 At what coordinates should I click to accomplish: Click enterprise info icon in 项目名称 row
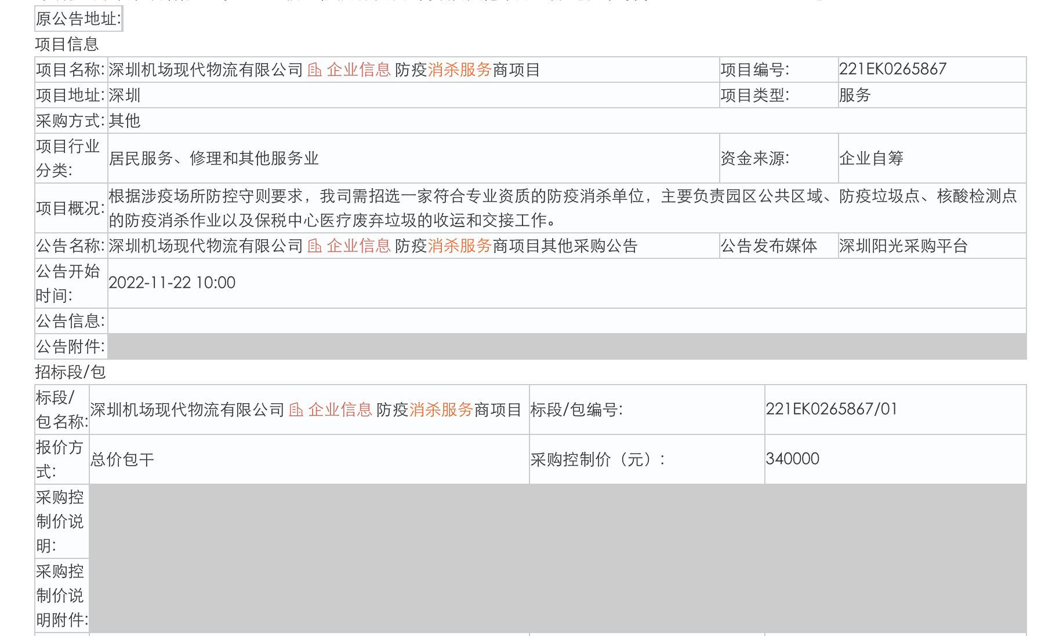[x=314, y=70]
